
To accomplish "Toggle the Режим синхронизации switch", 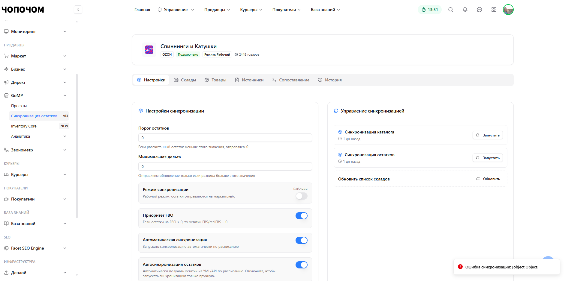I will [302, 196].
